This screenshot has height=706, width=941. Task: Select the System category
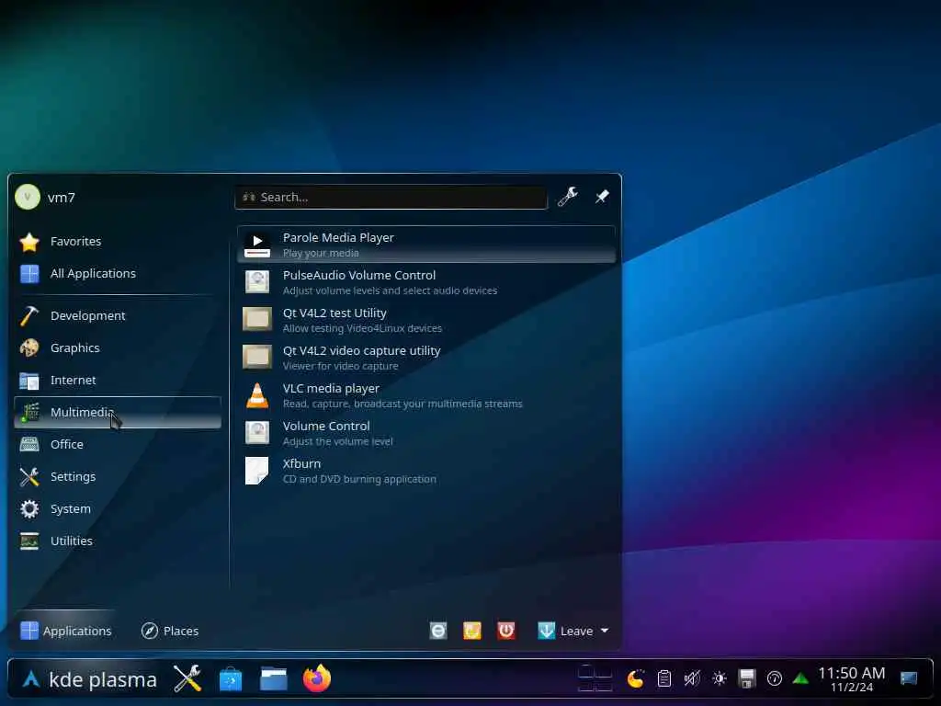118,509
